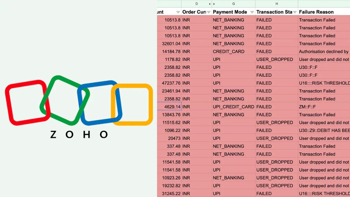350x197 pixels.
Task: Click the ZOHO text below the logo
Action: (x=79, y=135)
